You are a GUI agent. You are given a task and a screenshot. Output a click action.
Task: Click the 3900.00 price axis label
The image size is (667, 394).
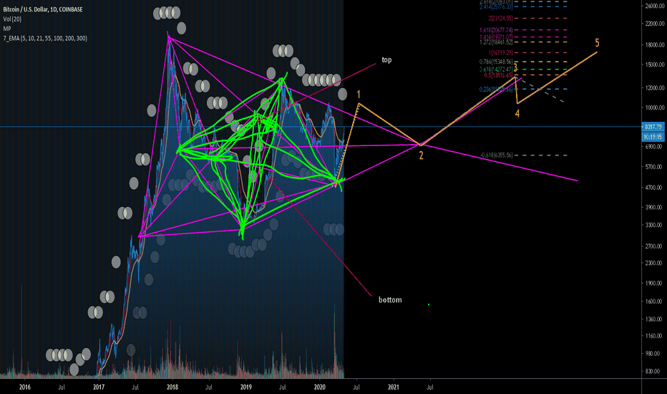tap(654, 208)
